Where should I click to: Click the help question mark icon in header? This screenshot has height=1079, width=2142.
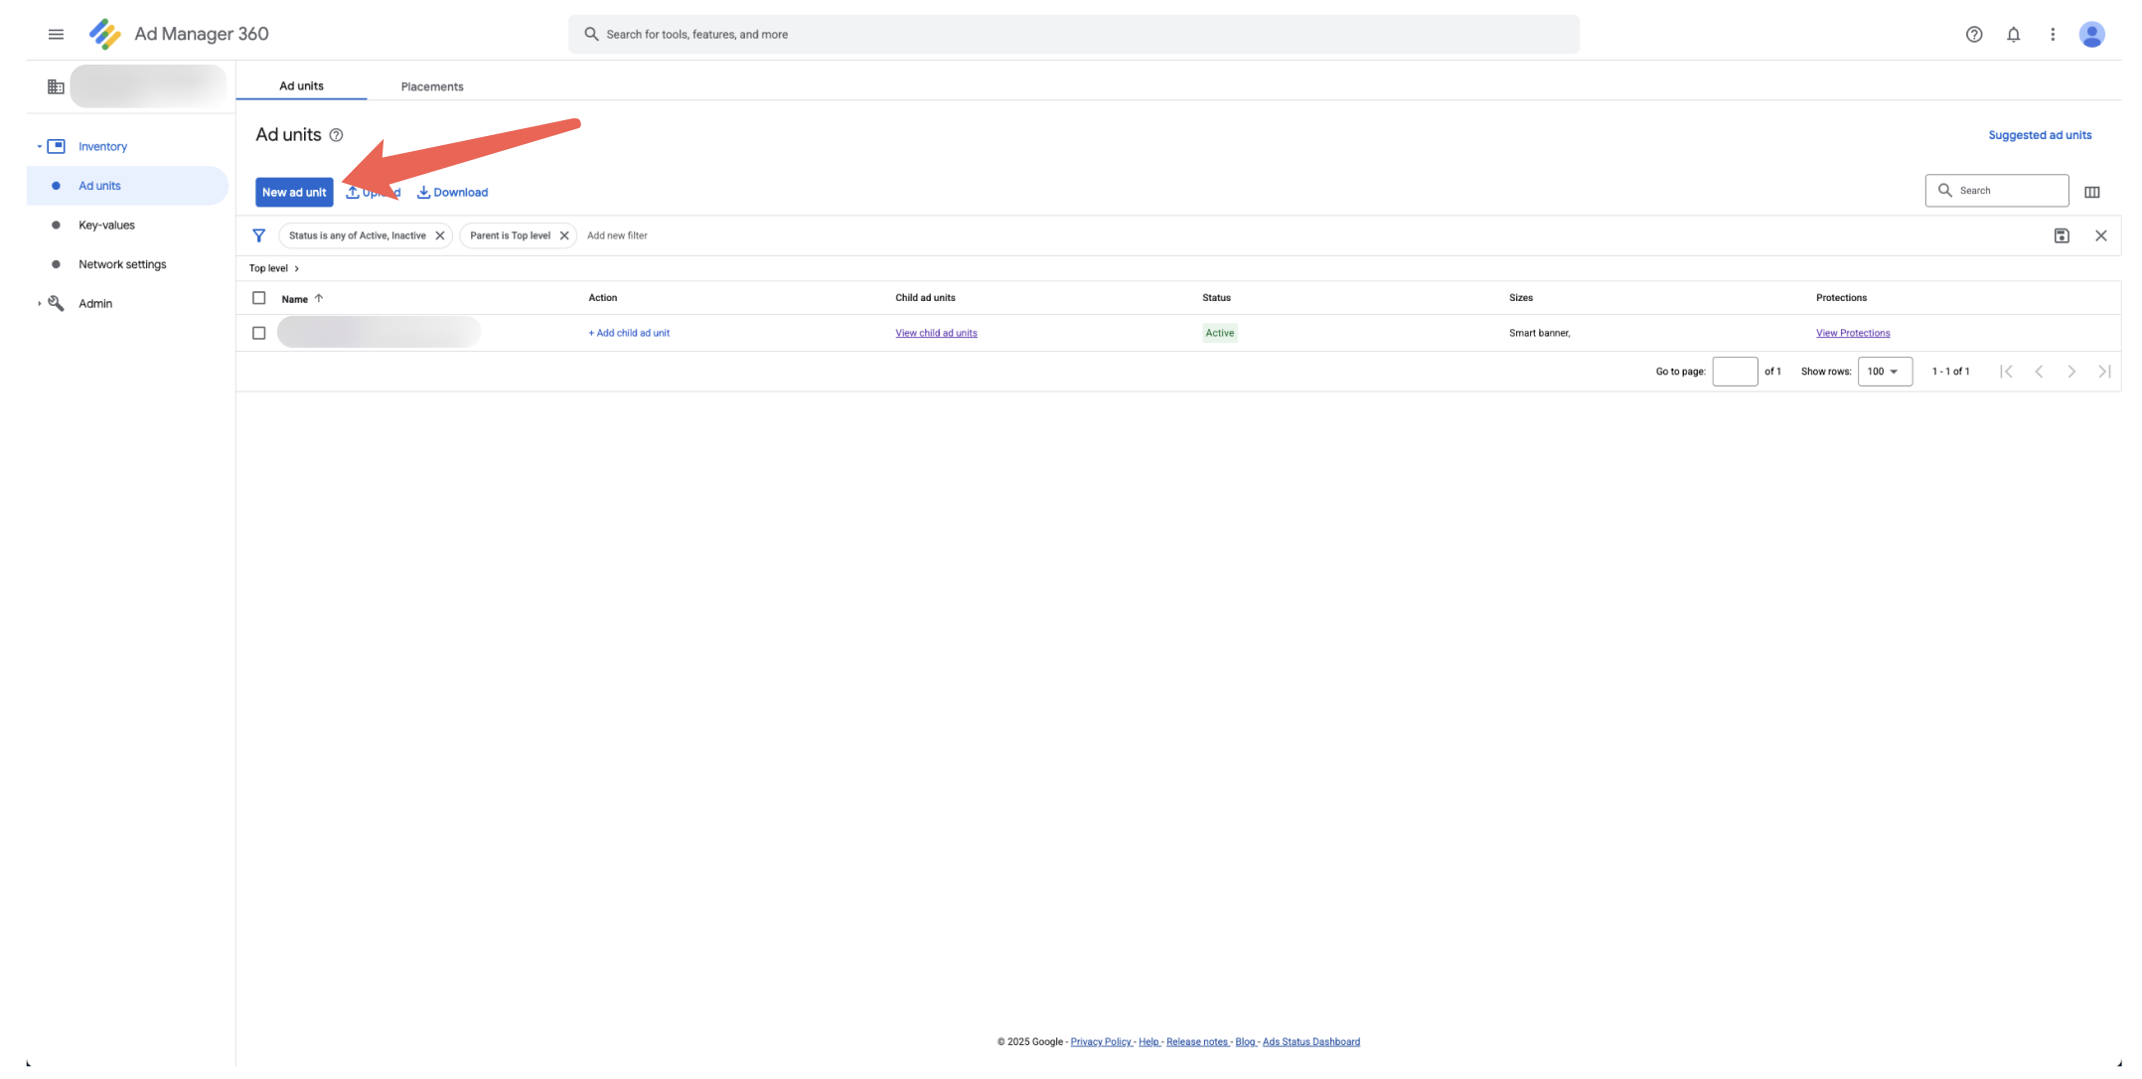point(1973,34)
